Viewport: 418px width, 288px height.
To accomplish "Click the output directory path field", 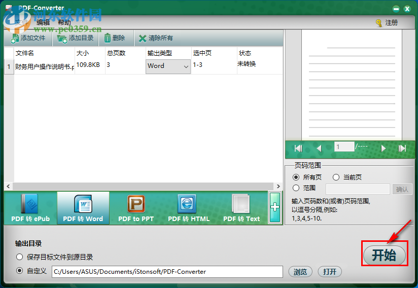I will [x=167, y=272].
